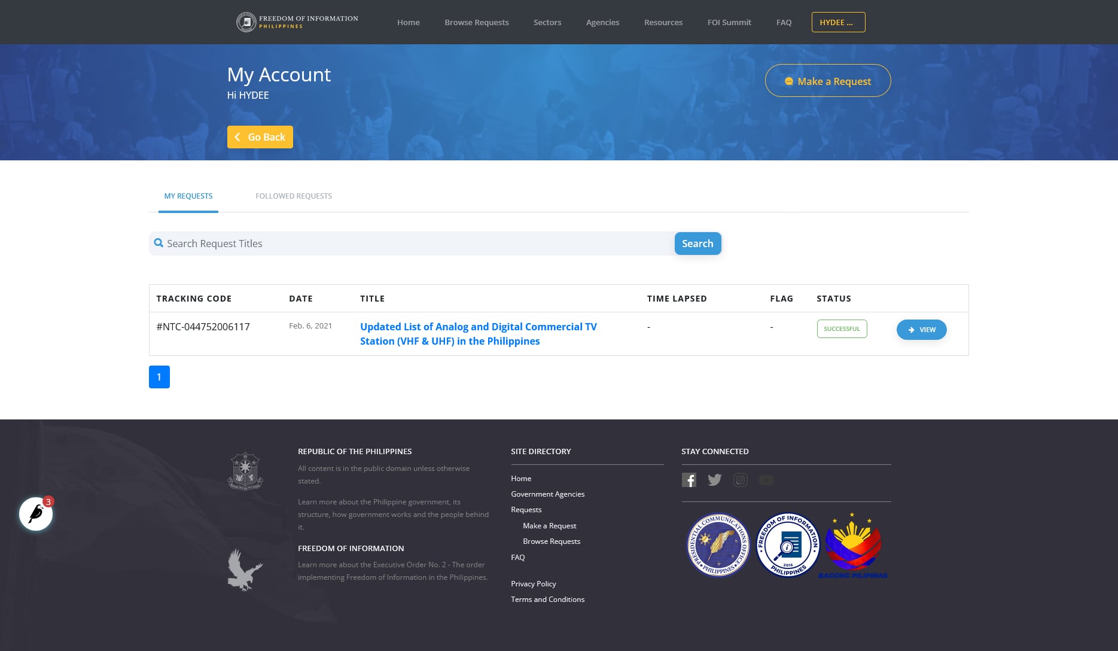Viewport: 1118px width, 651px height.
Task: View the NTC-044752006117 request details
Action: click(921, 330)
